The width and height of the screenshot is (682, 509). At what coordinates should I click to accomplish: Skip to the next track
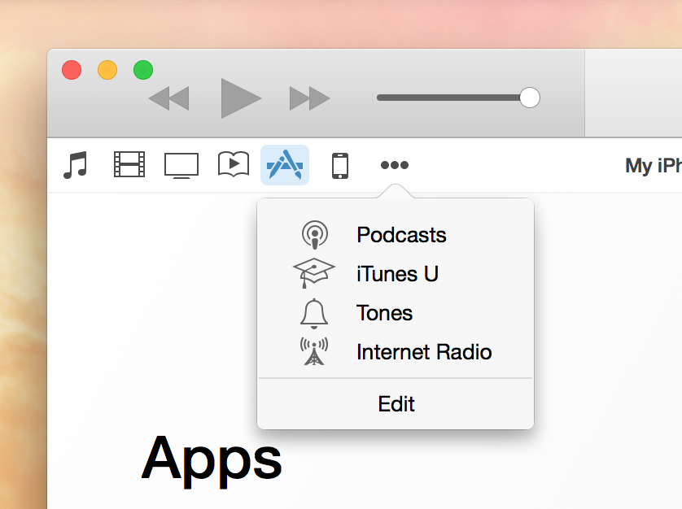[x=308, y=97]
